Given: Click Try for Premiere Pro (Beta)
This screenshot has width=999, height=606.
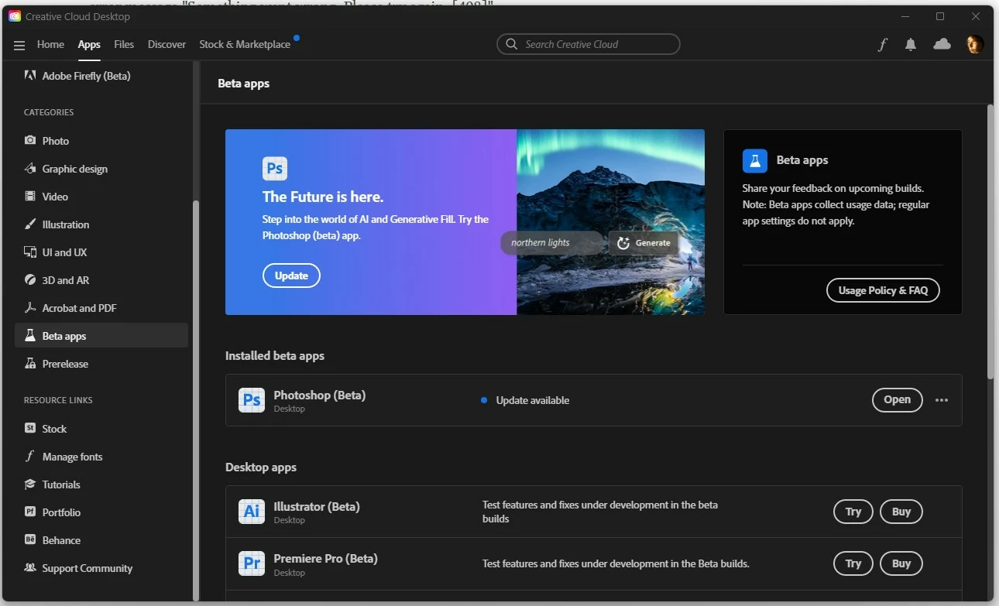Looking at the screenshot, I should (x=853, y=563).
